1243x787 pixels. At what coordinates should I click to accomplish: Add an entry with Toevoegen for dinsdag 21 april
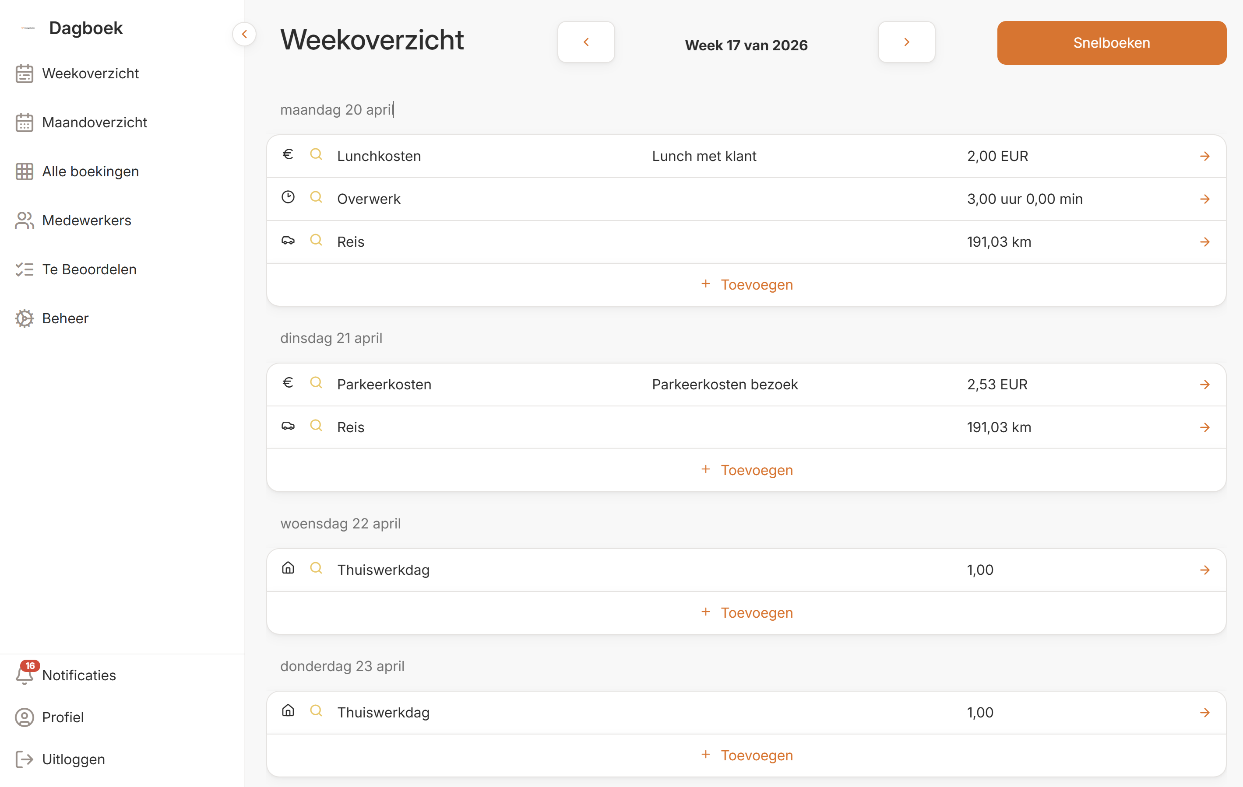pos(747,470)
